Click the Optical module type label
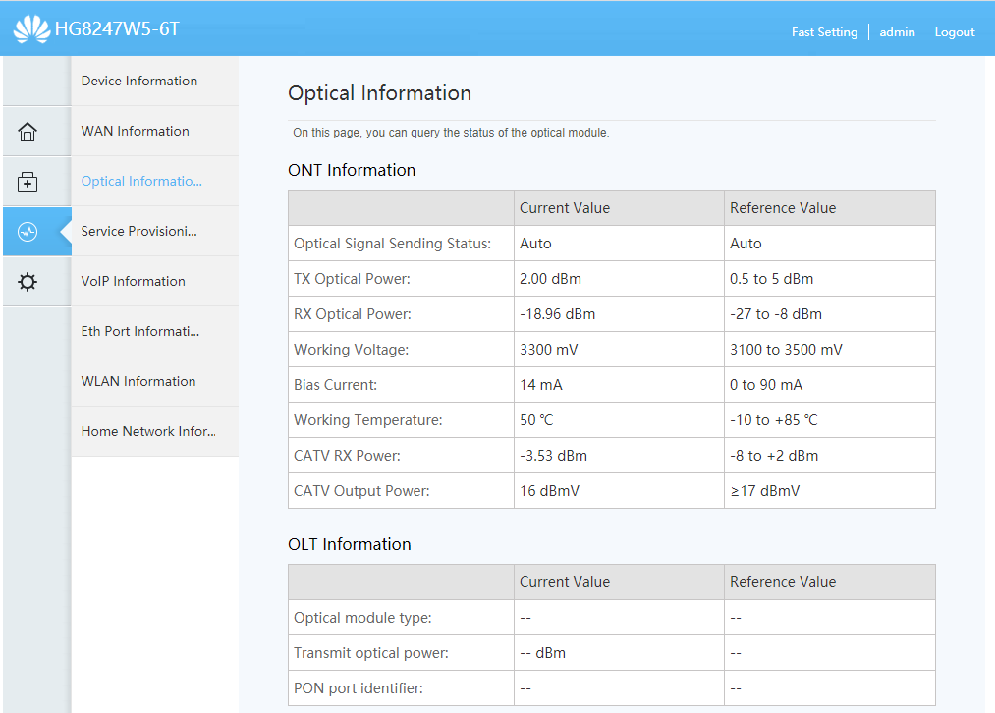 click(362, 618)
